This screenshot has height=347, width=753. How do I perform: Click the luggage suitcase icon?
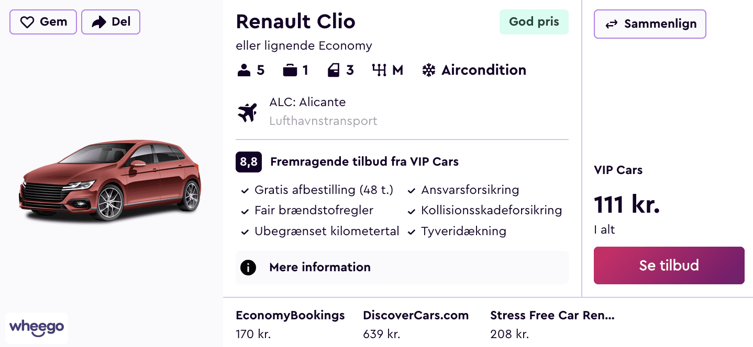290,71
